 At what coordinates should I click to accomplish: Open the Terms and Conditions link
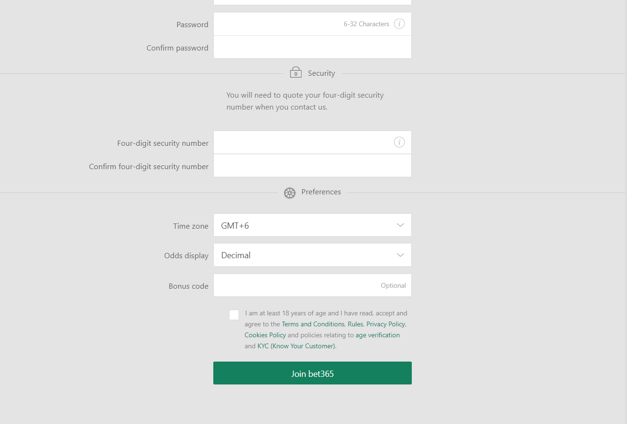[313, 323]
